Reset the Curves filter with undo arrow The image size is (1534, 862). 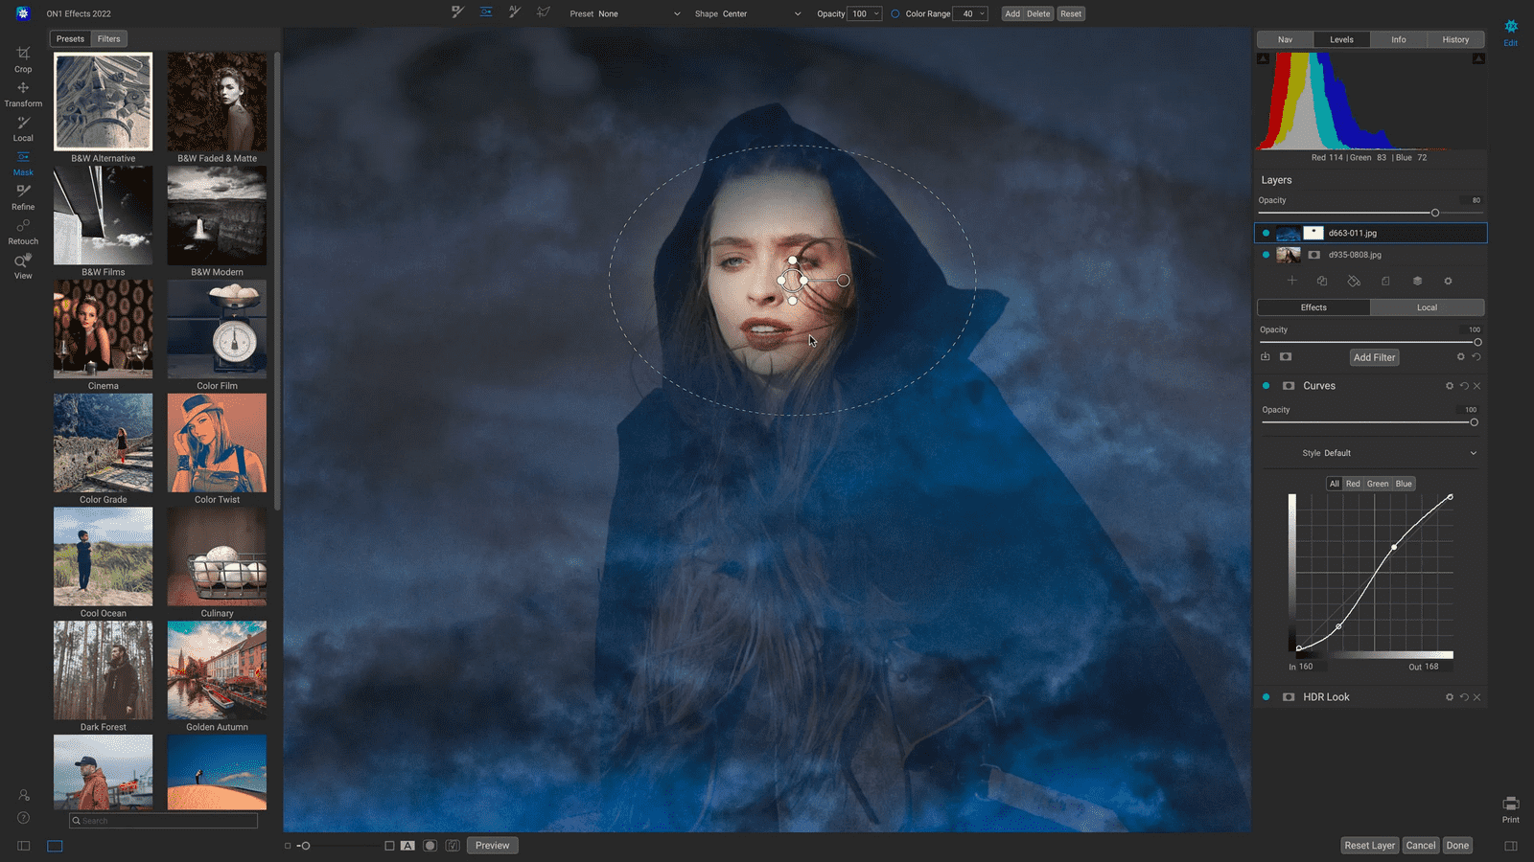click(x=1464, y=386)
